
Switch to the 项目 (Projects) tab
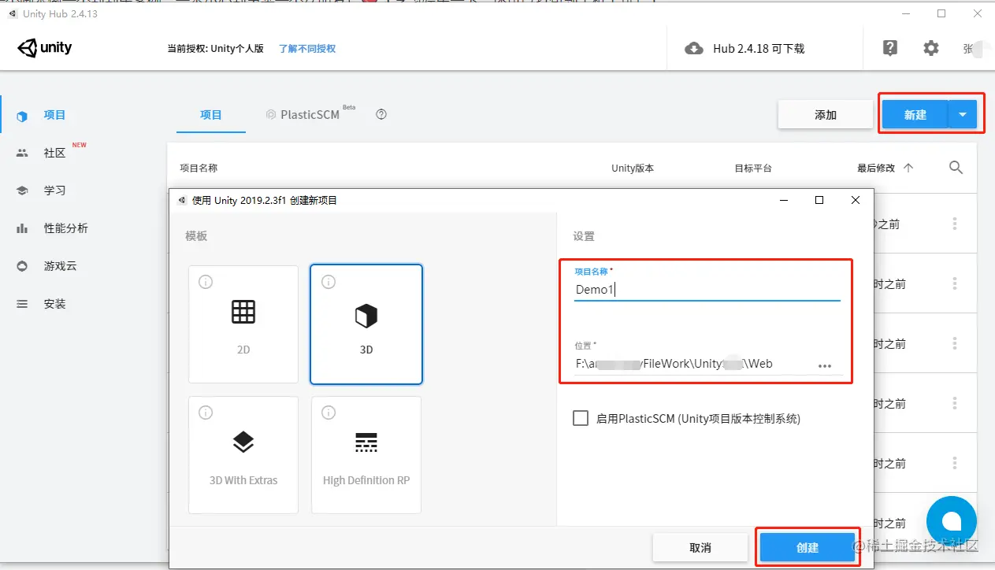coord(210,114)
